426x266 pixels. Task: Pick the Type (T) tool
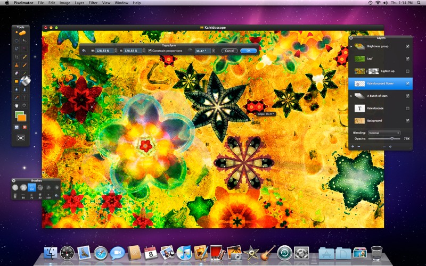point(24,97)
